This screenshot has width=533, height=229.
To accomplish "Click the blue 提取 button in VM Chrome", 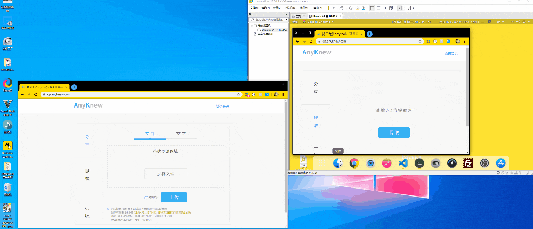I will (394, 133).
